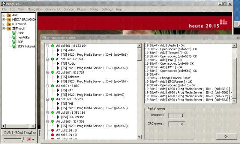Open the Plugins menu
240x144 pixels.
coord(82,9)
